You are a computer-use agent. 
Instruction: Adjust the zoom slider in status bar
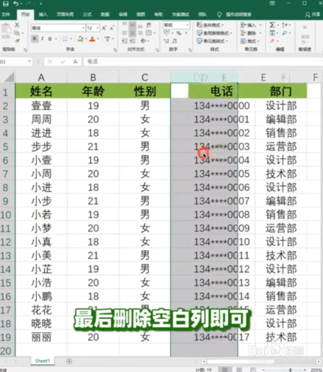[290, 369]
